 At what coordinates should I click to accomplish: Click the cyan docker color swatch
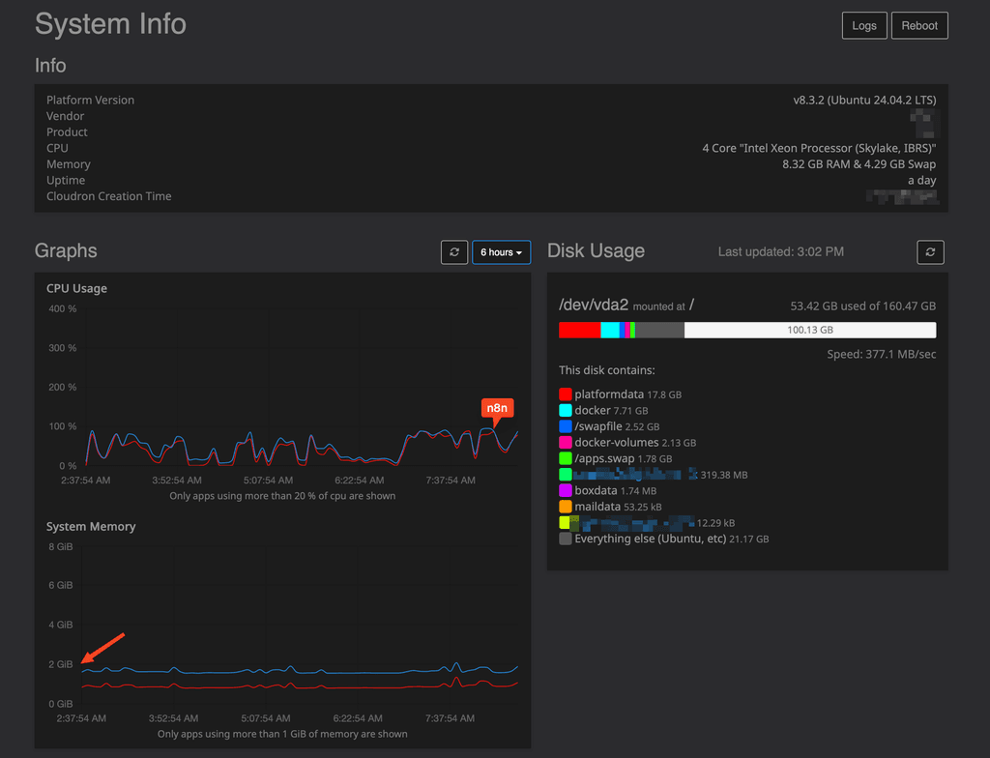pos(565,411)
